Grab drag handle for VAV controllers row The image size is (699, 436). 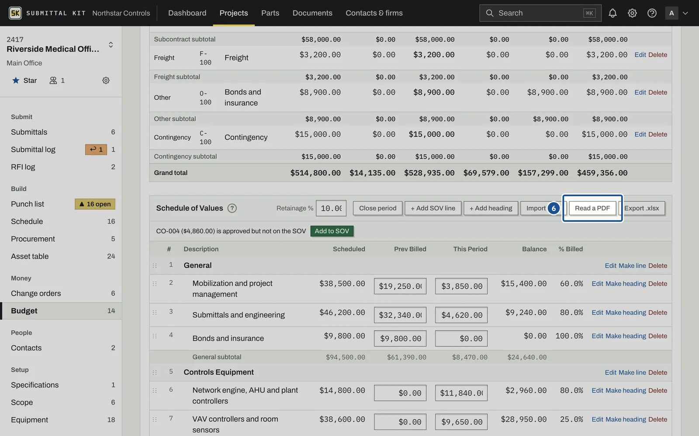154,419
